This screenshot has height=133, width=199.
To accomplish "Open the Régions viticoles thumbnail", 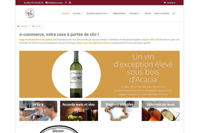I will (120, 111).
